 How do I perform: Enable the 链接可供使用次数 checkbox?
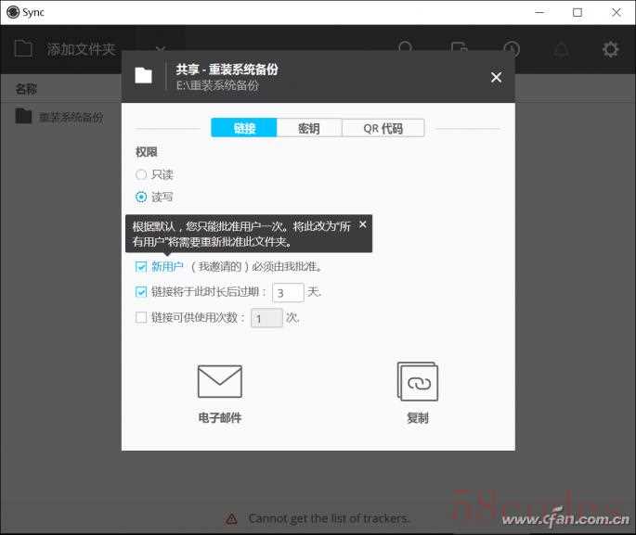coord(141,317)
